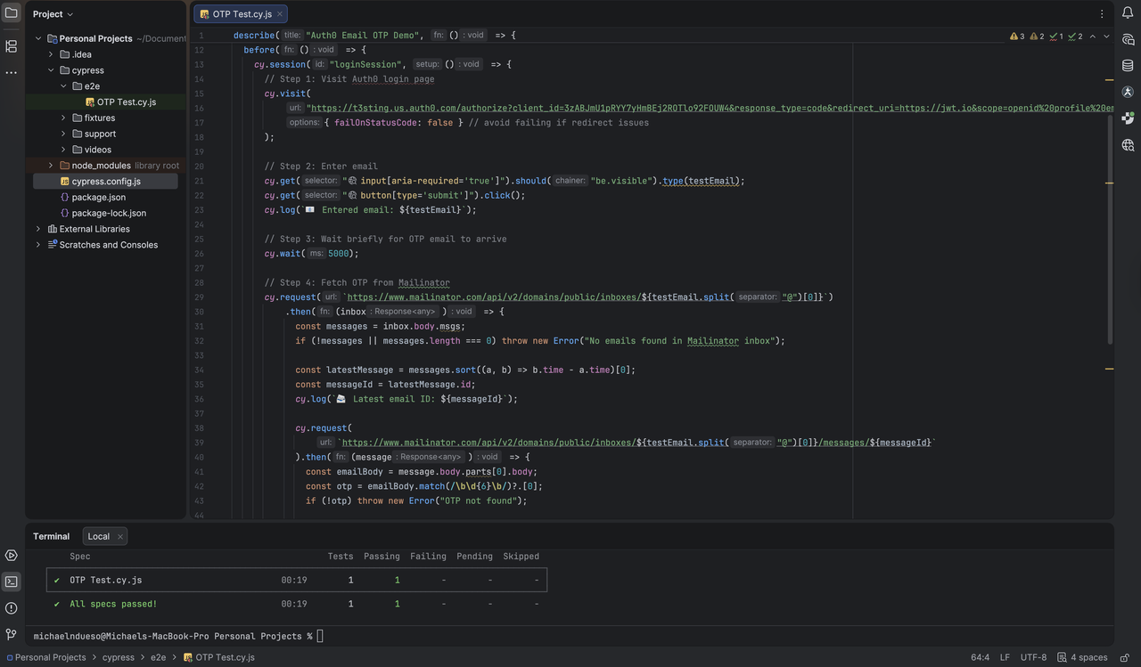The image size is (1141, 667).
Task: Click Personal Projects breadcrumb in status bar
Action: tap(46, 657)
